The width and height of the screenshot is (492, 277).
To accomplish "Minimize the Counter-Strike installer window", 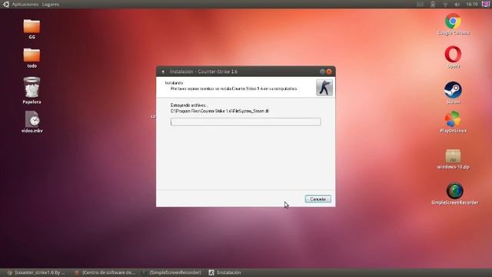I will (322, 72).
